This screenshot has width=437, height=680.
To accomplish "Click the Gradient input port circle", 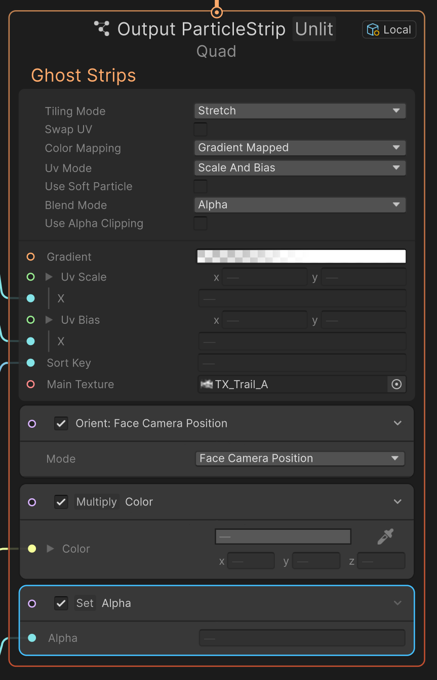I will pyautogui.click(x=31, y=257).
